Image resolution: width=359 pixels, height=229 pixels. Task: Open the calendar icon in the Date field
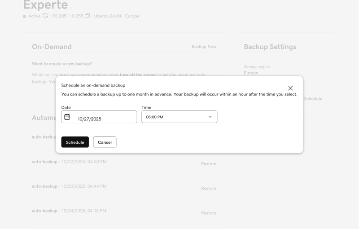[x=67, y=117]
